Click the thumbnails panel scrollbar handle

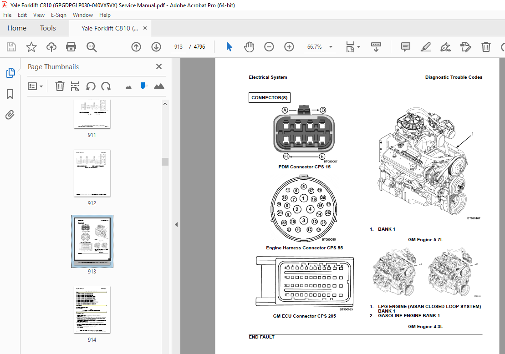[x=165, y=162]
